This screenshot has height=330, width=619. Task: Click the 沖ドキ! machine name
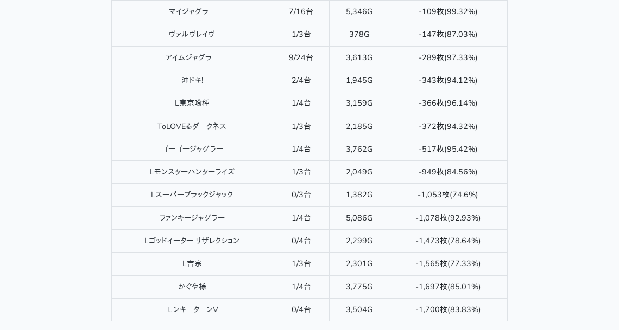192,80
